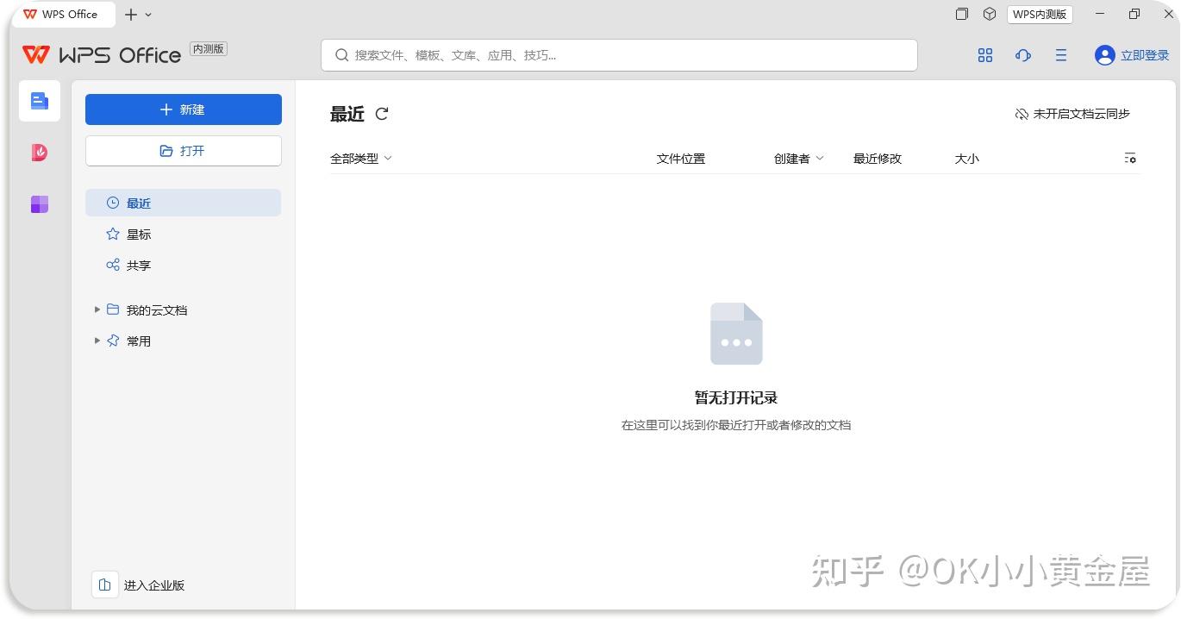
Task: Enable document cloud sync via 未开启文档云同步
Action: 1072,113
